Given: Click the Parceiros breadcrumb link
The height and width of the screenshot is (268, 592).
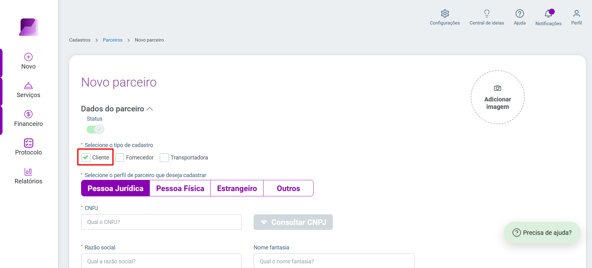Looking at the screenshot, I should pos(112,40).
